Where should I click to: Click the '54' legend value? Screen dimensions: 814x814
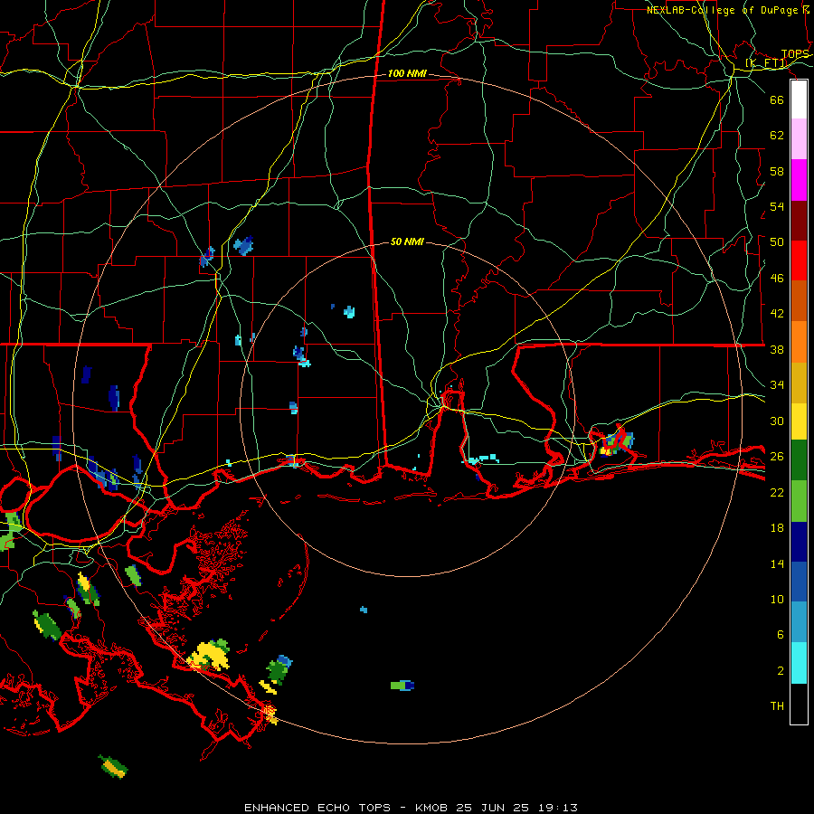coord(777,206)
